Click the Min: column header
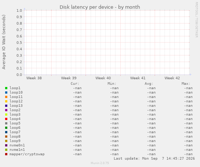Image resolution: width=200 pixels, height=167 pixels. click(112, 84)
